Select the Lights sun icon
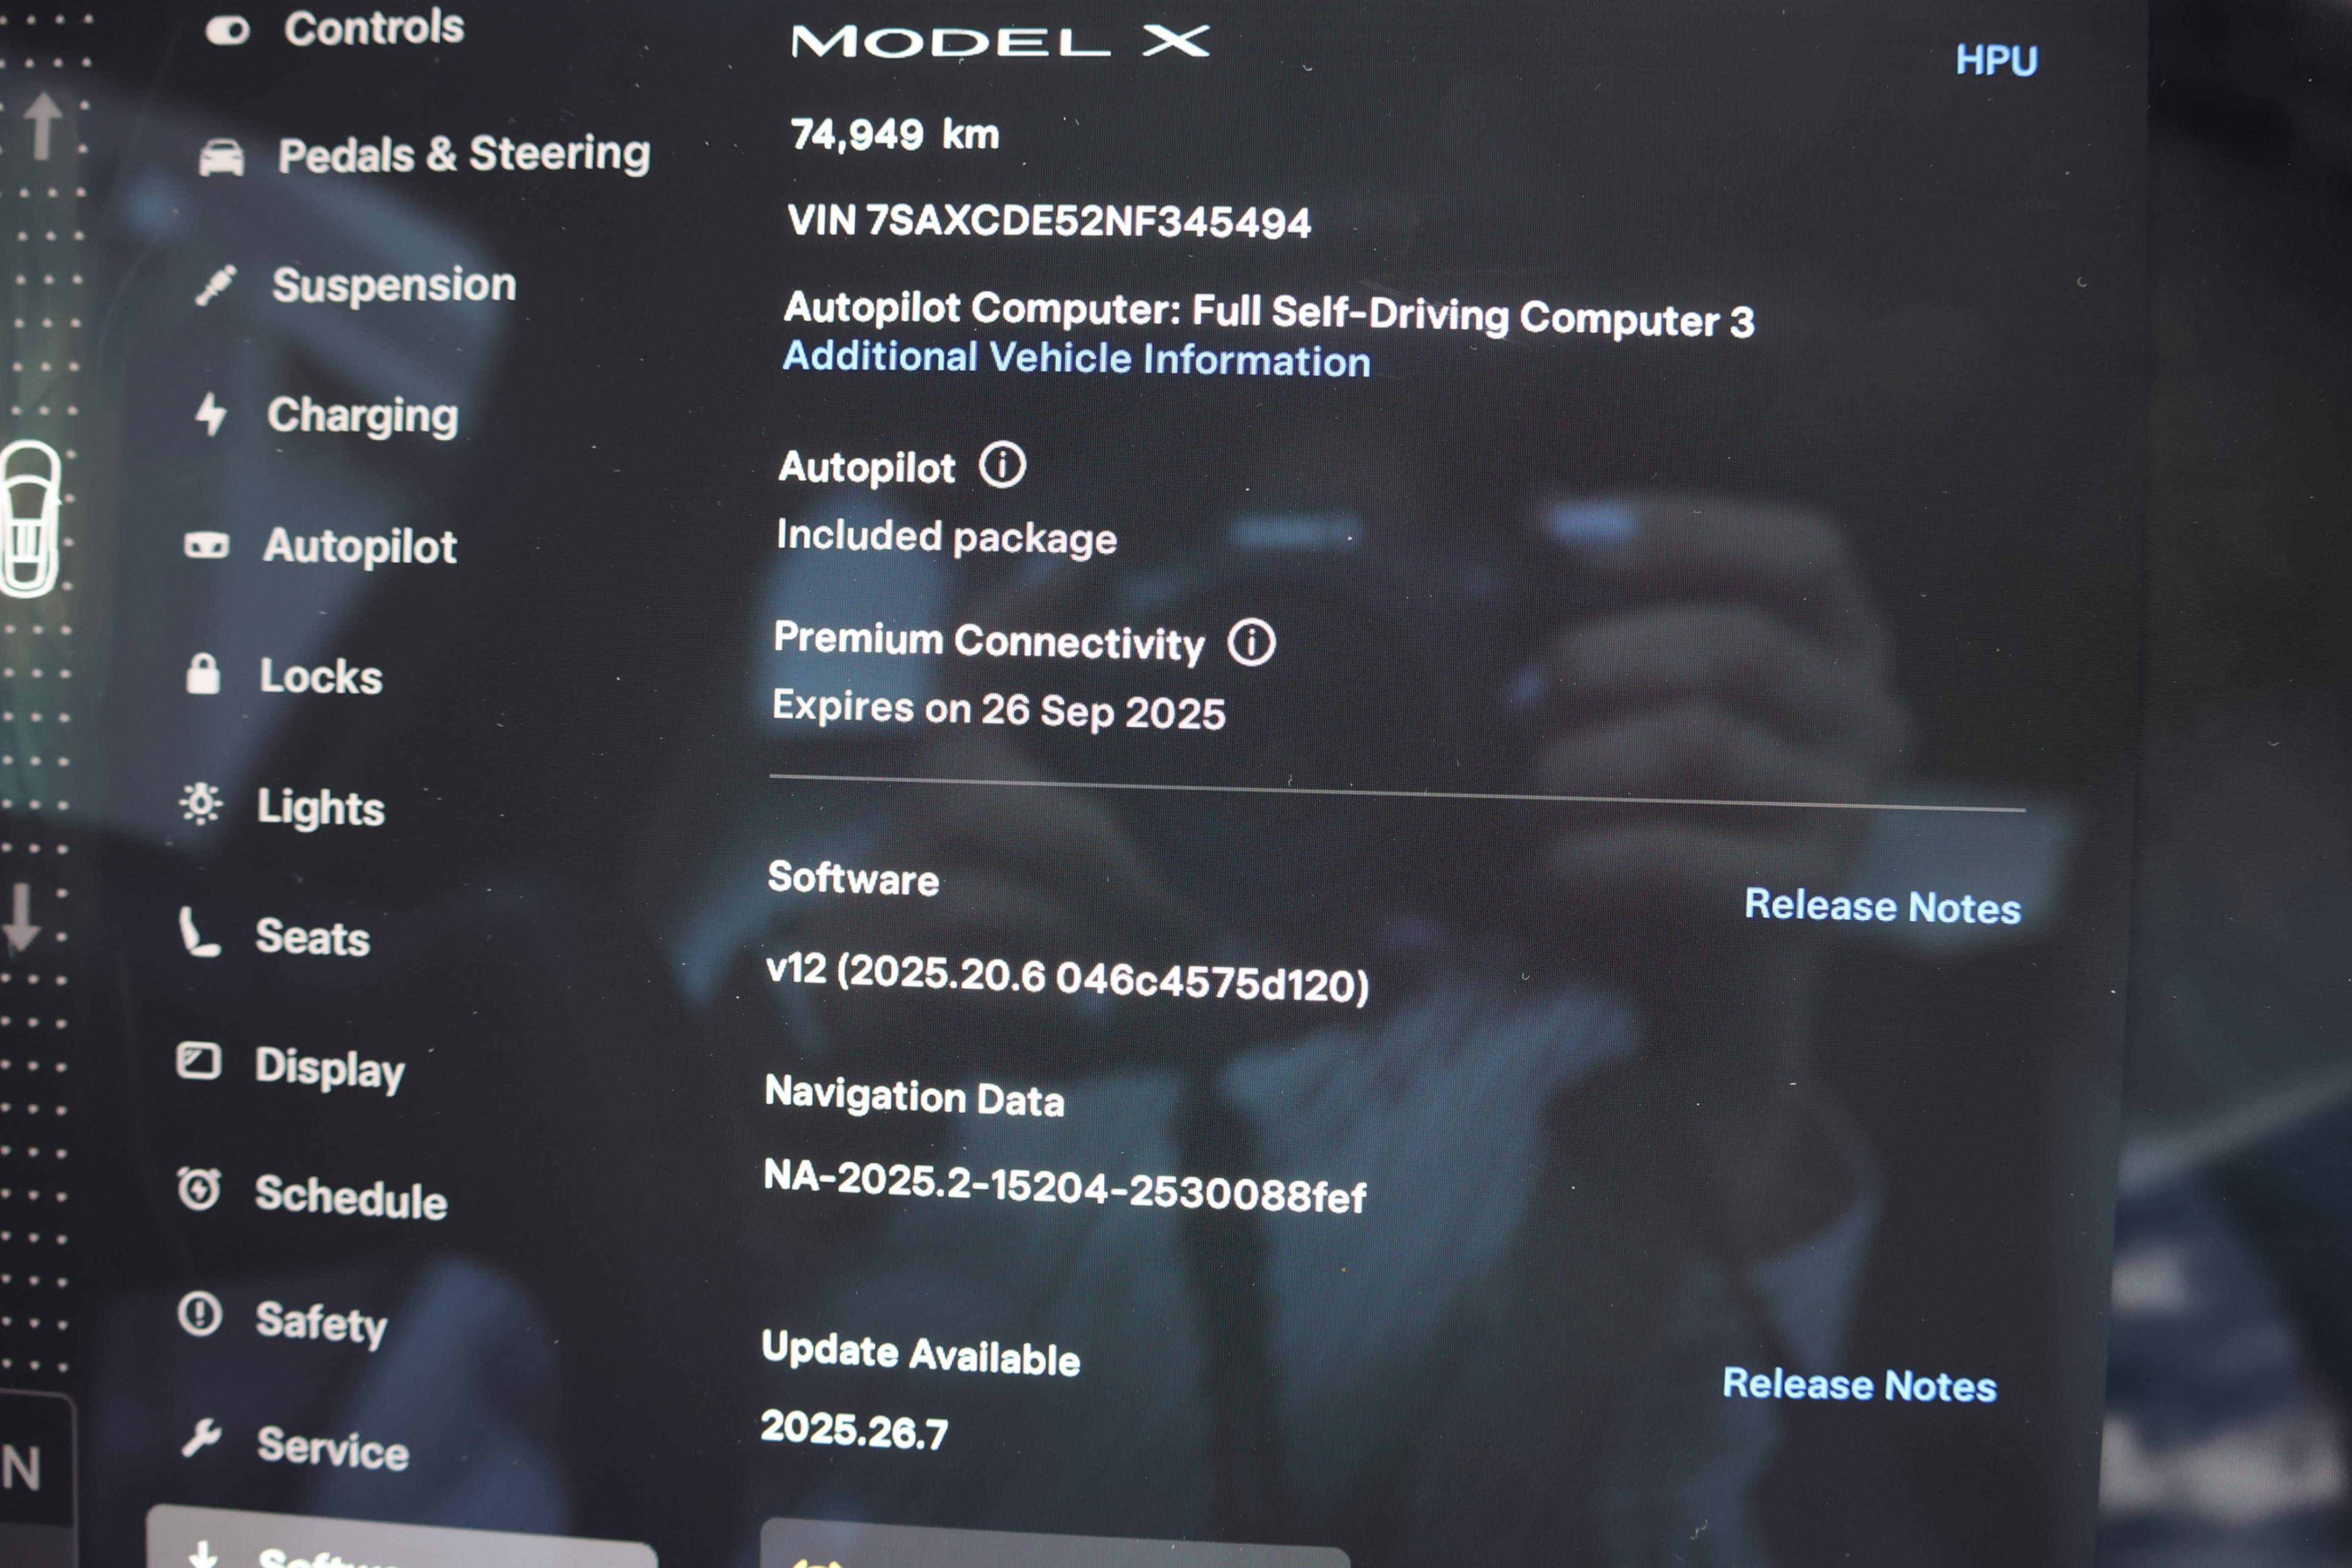The image size is (2352, 1568). (201, 803)
